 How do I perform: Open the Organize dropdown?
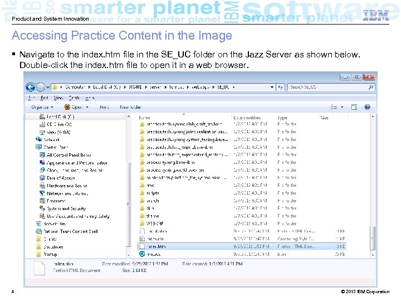click(42, 107)
